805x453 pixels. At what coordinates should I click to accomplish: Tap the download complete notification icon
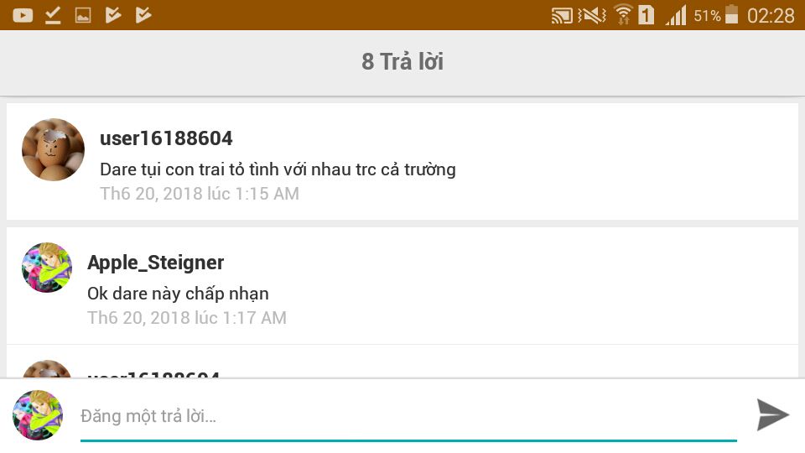[53, 15]
